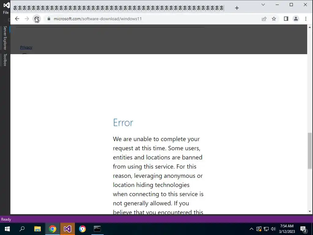Open the Privacy link
The width and height of the screenshot is (313, 235).
(26, 47)
